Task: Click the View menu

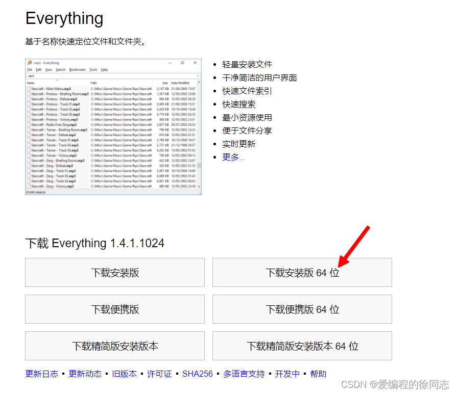Action: (x=49, y=71)
